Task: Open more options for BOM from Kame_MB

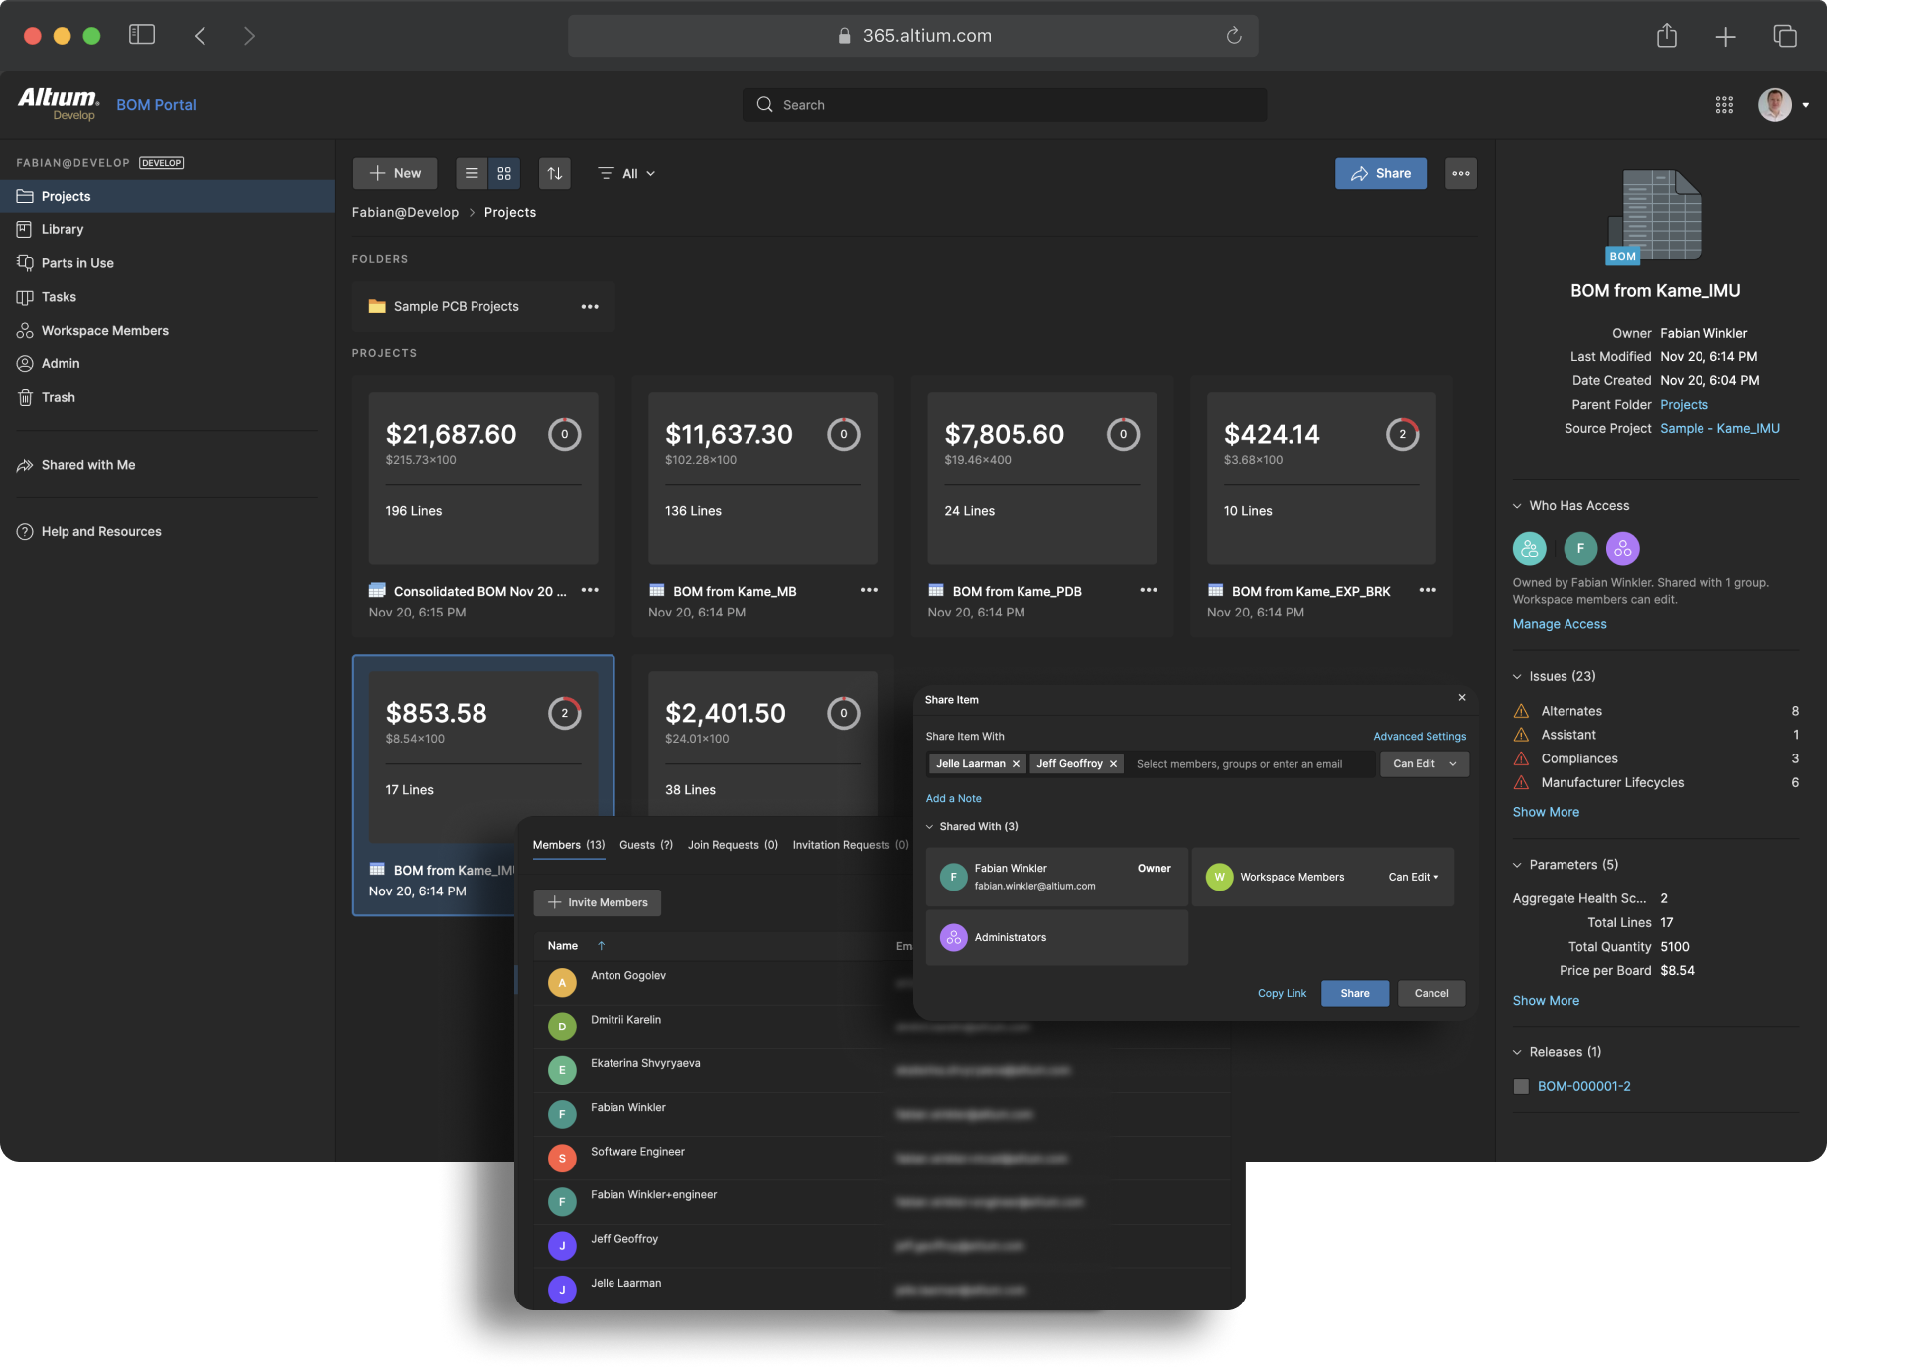Action: tap(869, 590)
